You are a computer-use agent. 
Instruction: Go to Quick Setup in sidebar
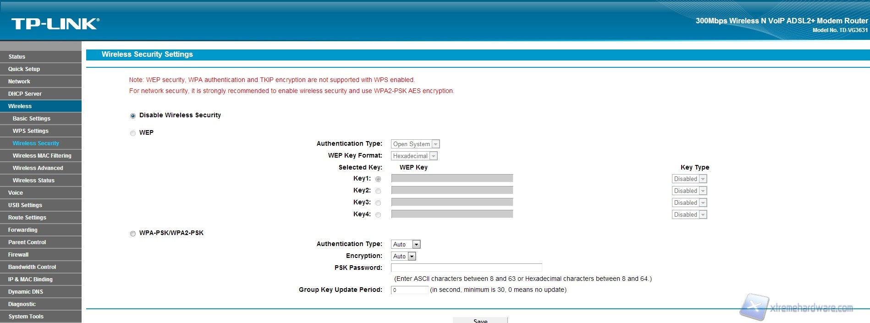coord(24,69)
